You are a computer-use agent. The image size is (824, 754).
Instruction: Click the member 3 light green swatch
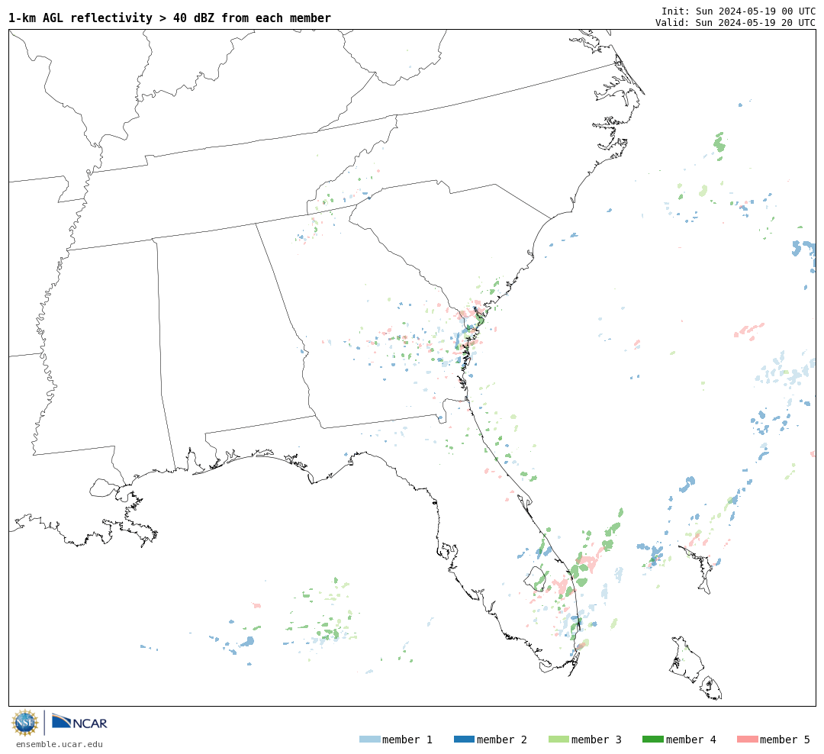tap(558, 739)
